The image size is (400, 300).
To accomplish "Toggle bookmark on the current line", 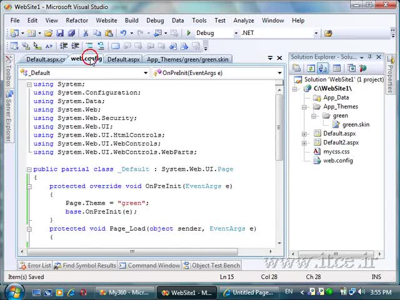I will coord(116,46).
